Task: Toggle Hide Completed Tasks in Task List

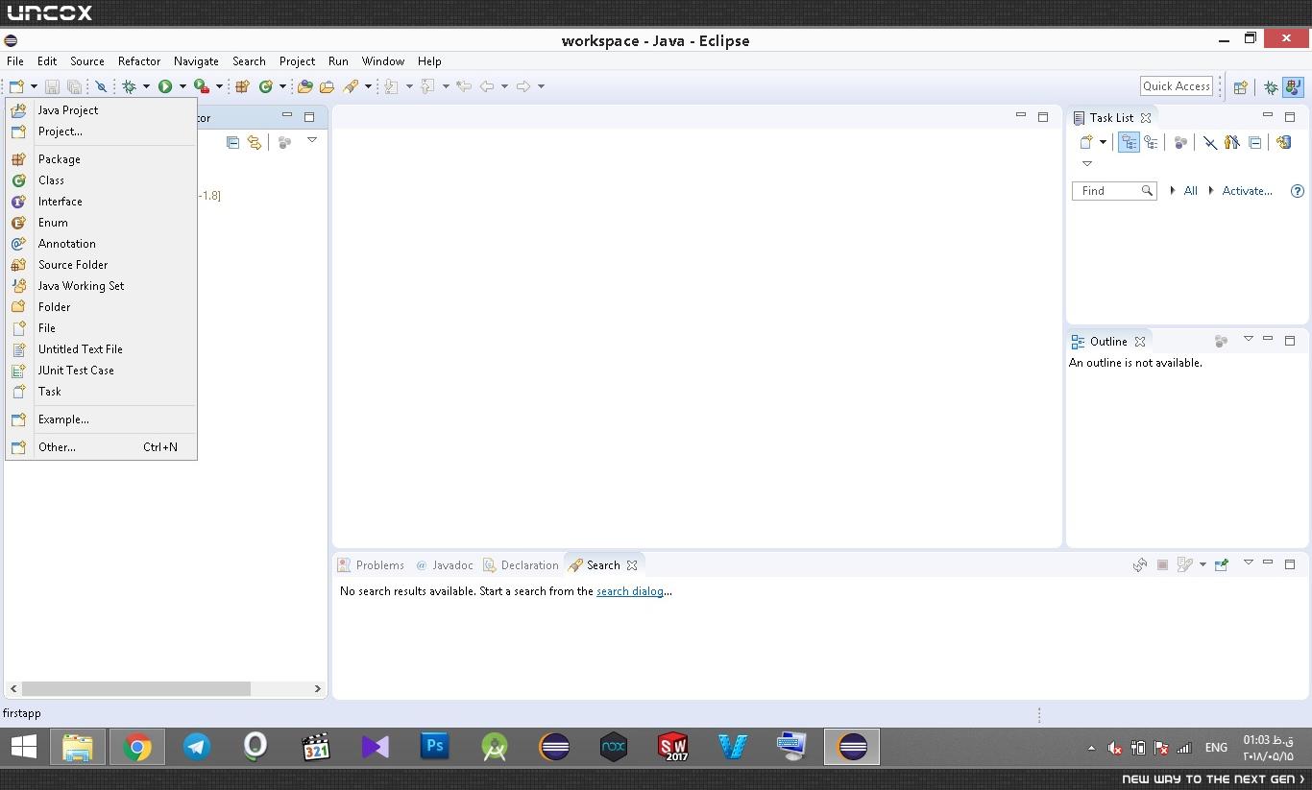Action: (x=1209, y=142)
